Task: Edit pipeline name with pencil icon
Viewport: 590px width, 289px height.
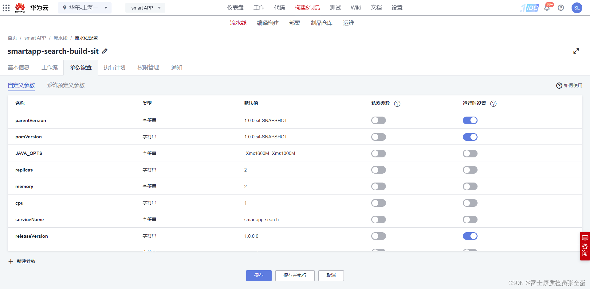Action: pyautogui.click(x=105, y=51)
